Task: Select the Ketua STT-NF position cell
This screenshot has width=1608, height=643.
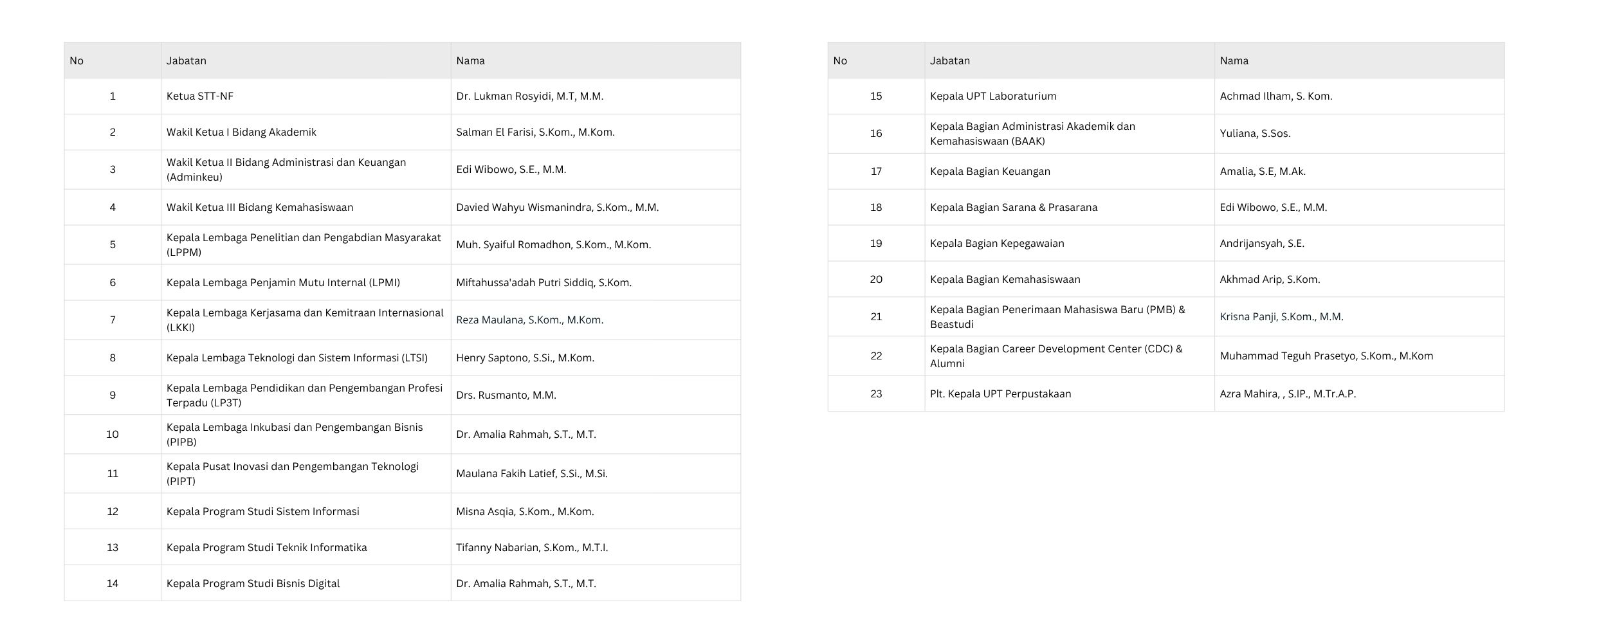Action: pyautogui.click(x=200, y=96)
